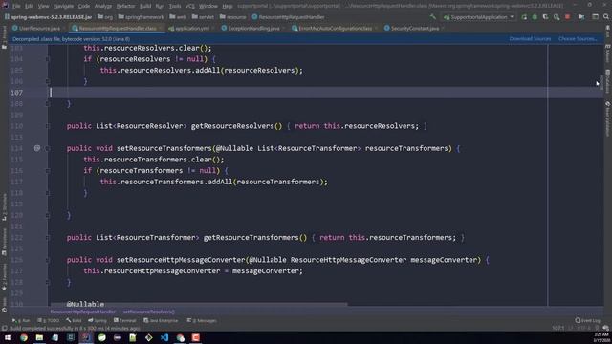Switch to the application.yml tab
Viewport: 612px width, 344px height.
point(191,28)
